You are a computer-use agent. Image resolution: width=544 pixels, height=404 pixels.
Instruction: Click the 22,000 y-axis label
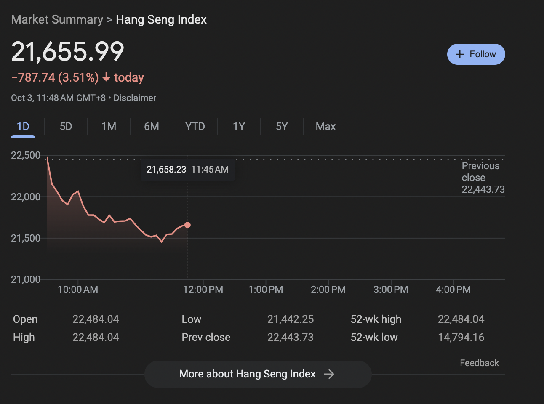(x=26, y=197)
